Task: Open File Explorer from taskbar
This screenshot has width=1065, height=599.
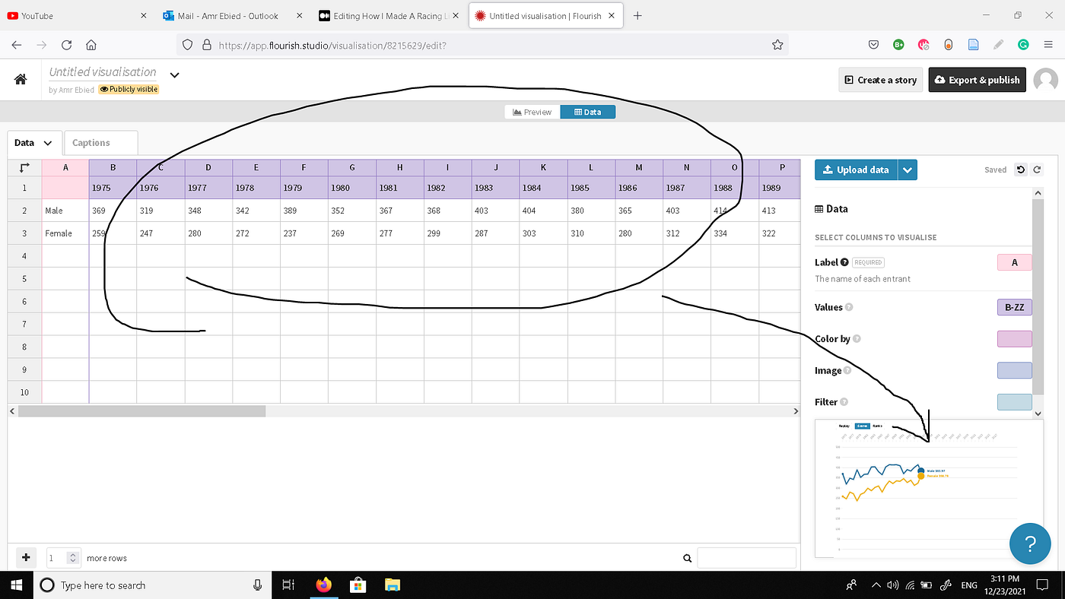Action: (392, 585)
